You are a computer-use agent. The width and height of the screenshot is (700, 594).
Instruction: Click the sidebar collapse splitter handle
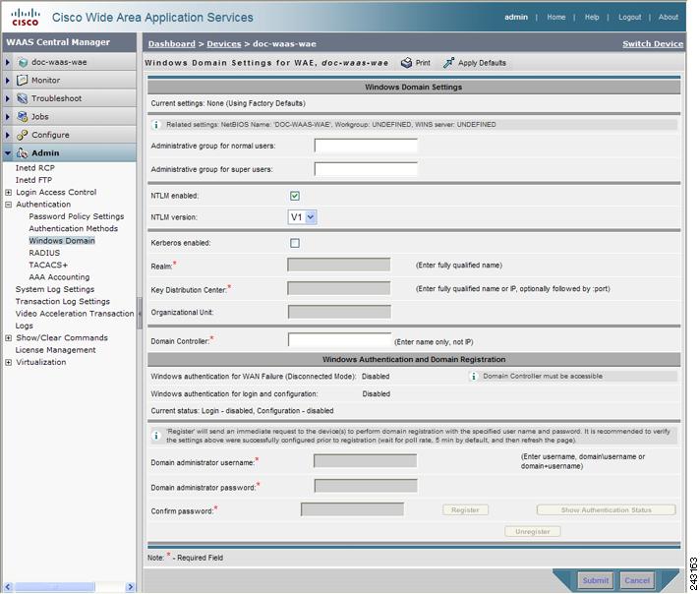point(140,313)
